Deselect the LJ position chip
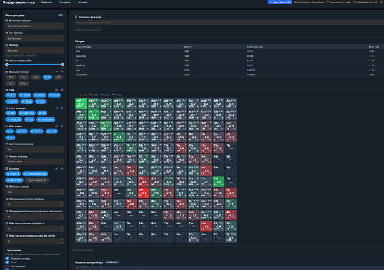Screen dimensions: 384x270 coord(48,77)
